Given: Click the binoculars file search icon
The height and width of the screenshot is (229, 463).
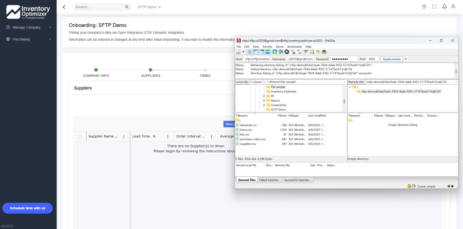Looking at the screenshot, I should (324, 52).
